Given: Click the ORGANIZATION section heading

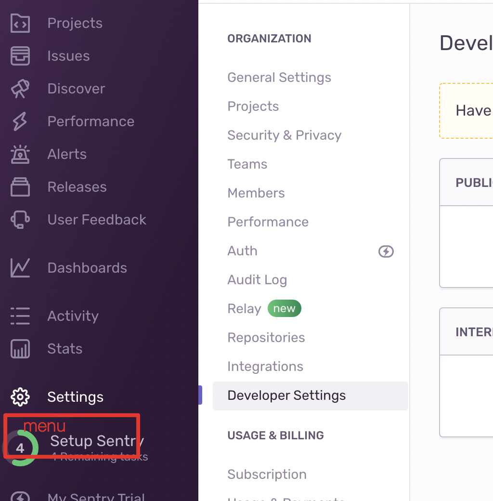Looking at the screenshot, I should click(269, 39).
